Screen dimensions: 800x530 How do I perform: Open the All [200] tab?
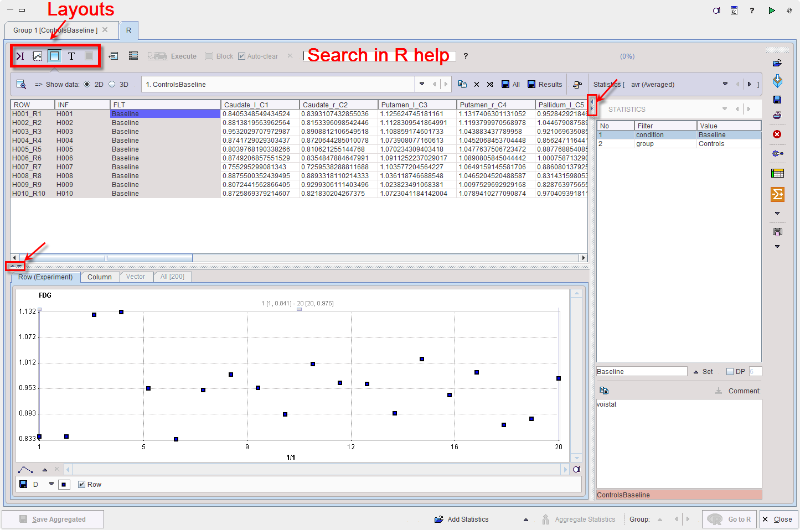(173, 277)
